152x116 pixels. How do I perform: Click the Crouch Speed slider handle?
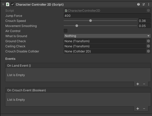click(x=91, y=21)
